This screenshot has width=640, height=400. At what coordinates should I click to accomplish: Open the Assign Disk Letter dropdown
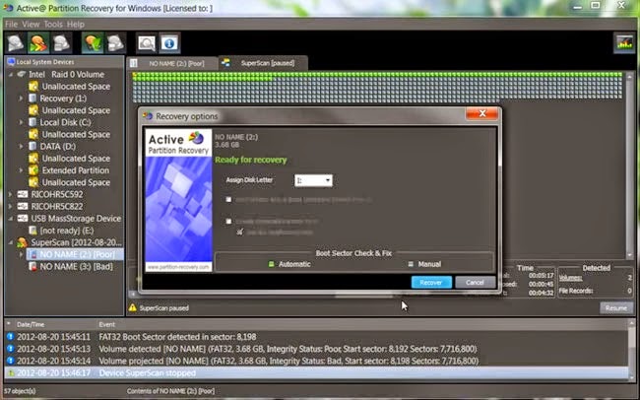(313, 180)
